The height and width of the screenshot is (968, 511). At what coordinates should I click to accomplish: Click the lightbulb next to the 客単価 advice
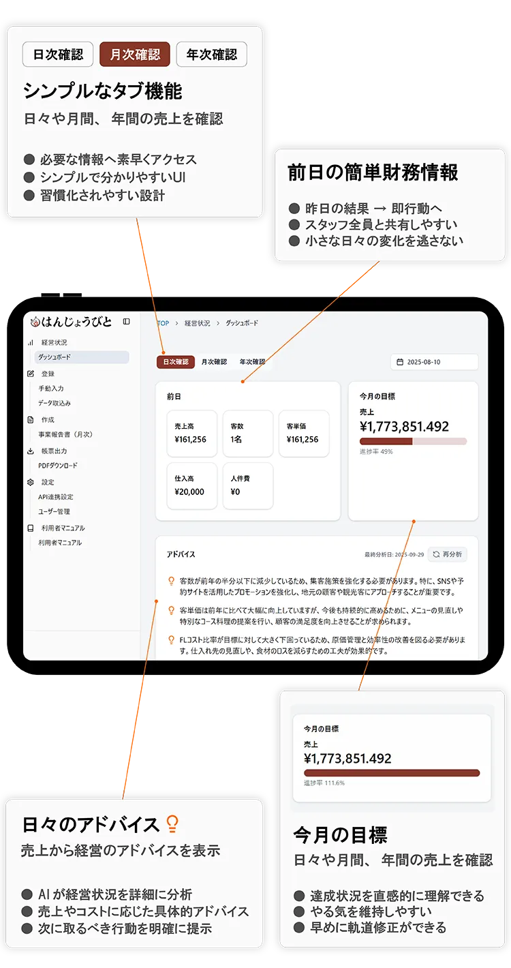171,610
